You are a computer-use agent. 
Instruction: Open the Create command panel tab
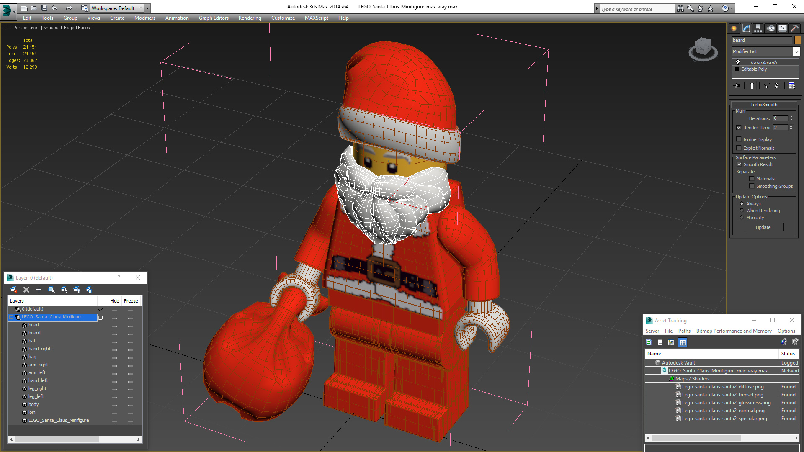(734, 28)
